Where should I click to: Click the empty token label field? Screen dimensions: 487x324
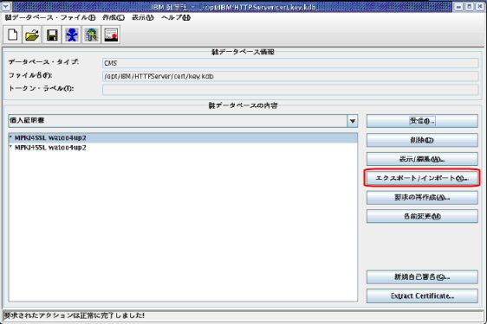point(290,90)
